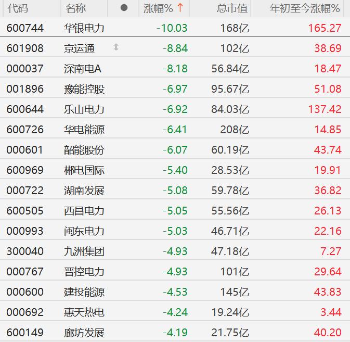Click year-to-date value 137.42
The width and height of the screenshot is (350, 342).
(325, 109)
